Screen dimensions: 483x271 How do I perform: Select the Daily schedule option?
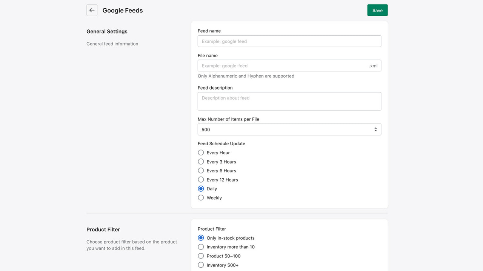pyautogui.click(x=201, y=189)
